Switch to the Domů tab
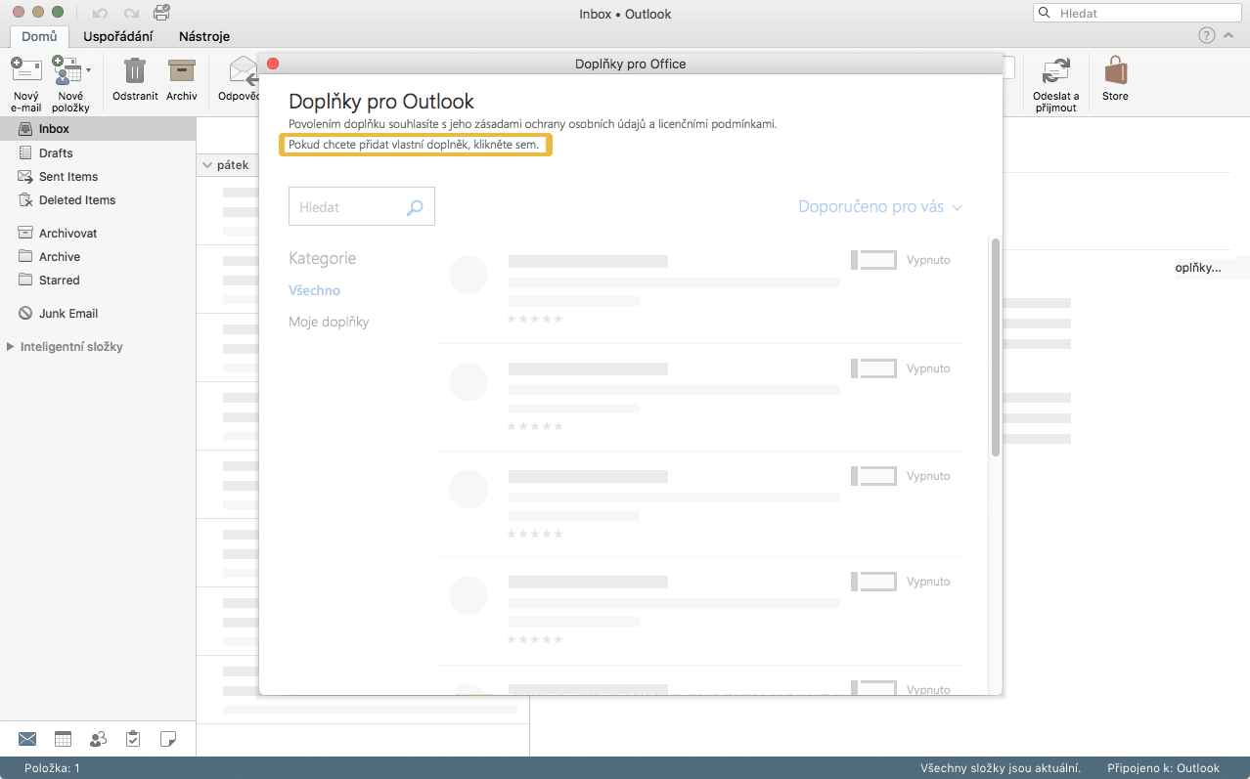Viewport: 1250px width, 779px height. (39, 36)
